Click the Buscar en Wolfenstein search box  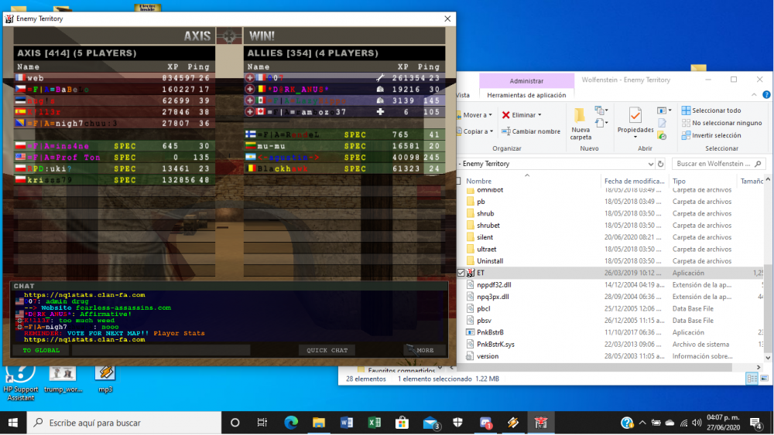[718, 164]
